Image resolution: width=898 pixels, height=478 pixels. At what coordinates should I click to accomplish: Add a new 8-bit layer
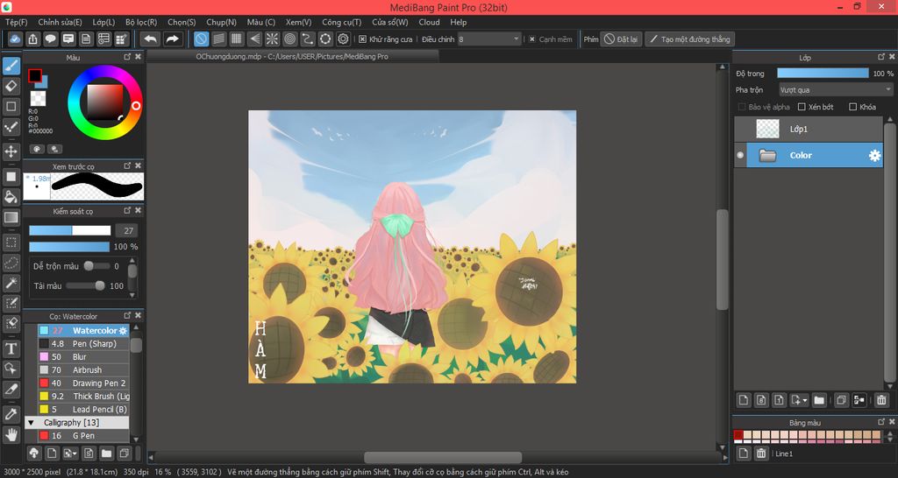(760, 400)
